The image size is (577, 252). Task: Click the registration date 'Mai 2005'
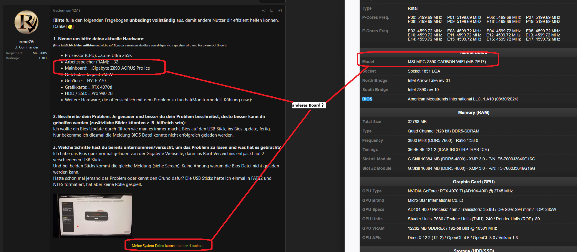click(40, 53)
